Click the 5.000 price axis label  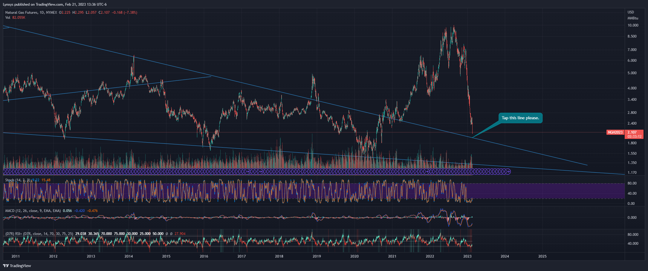[632, 73]
